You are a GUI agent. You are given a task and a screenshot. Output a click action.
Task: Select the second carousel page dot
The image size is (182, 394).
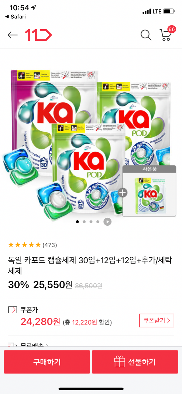coord(84,222)
